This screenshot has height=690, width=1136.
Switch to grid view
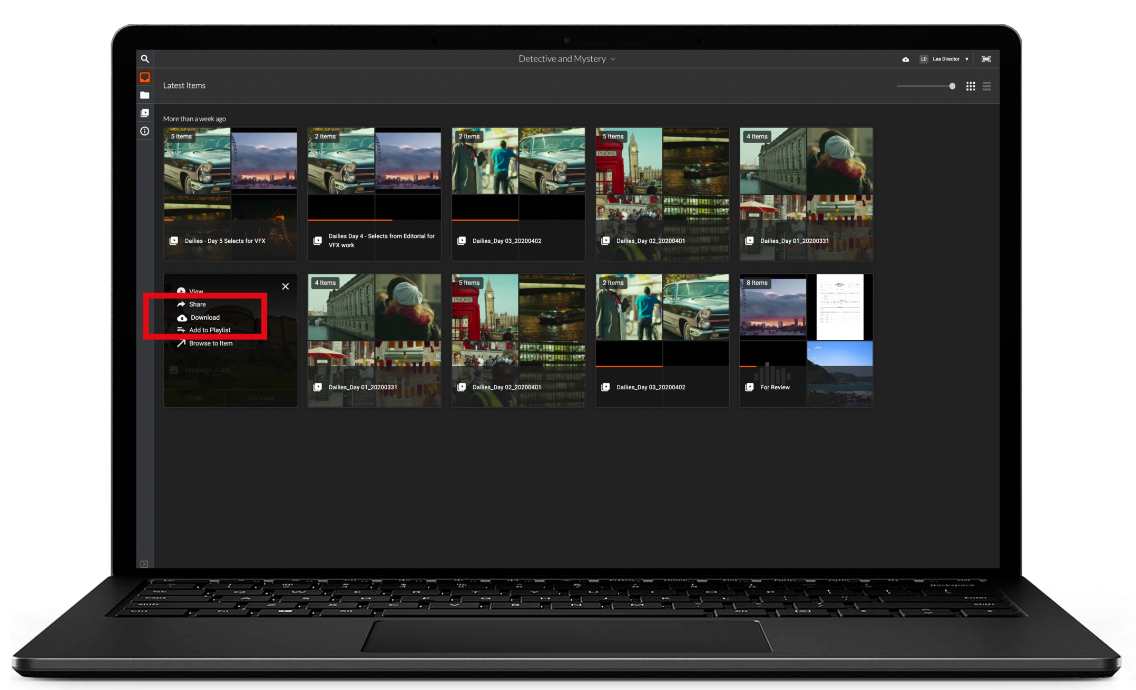coord(971,86)
